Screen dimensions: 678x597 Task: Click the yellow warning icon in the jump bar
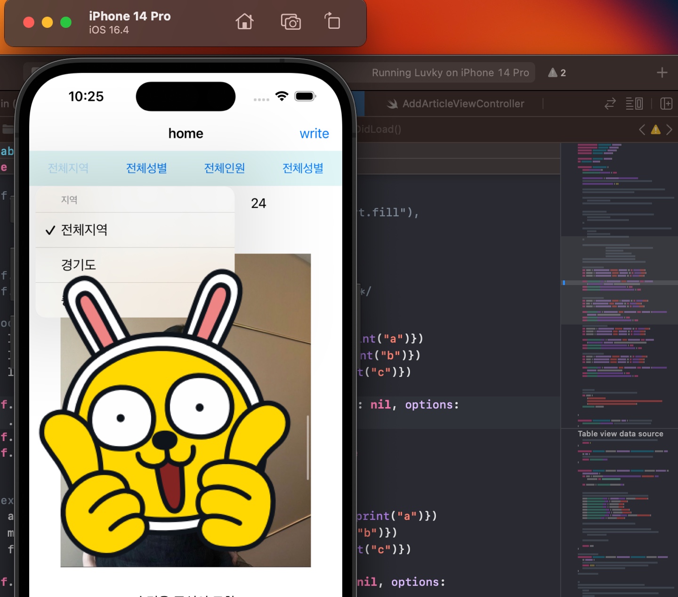655,130
